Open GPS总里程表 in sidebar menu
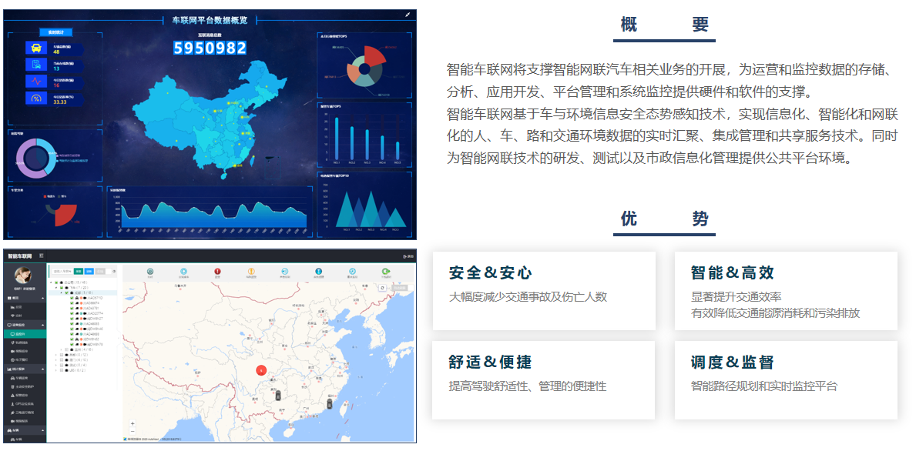916x451 pixels. click(x=24, y=403)
